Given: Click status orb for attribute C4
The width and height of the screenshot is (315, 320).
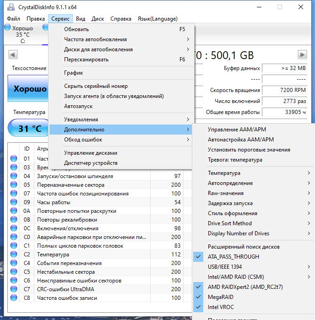Looking at the screenshot, I should click(14, 263).
